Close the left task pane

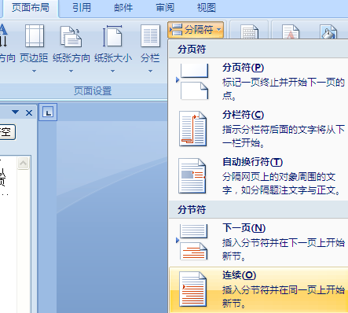29,113
